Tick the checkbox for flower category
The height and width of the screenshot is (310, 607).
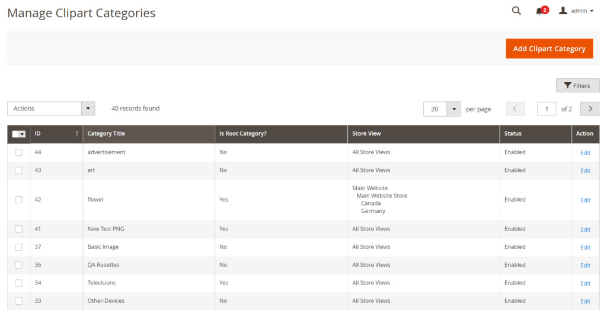click(x=18, y=200)
